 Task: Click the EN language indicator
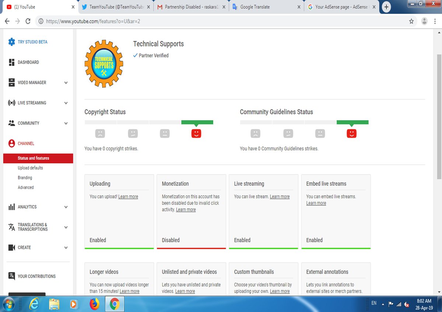pyautogui.click(x=374, y=303)
